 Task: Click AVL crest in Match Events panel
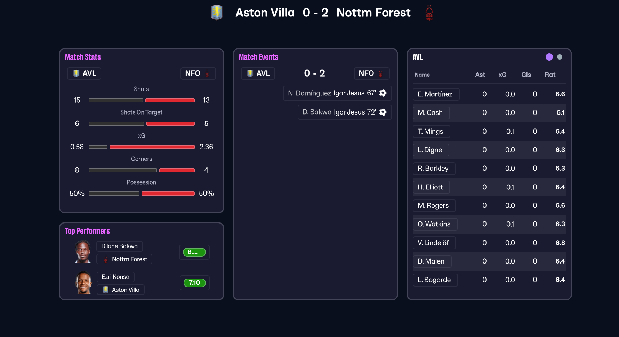[x=250, y=73]
